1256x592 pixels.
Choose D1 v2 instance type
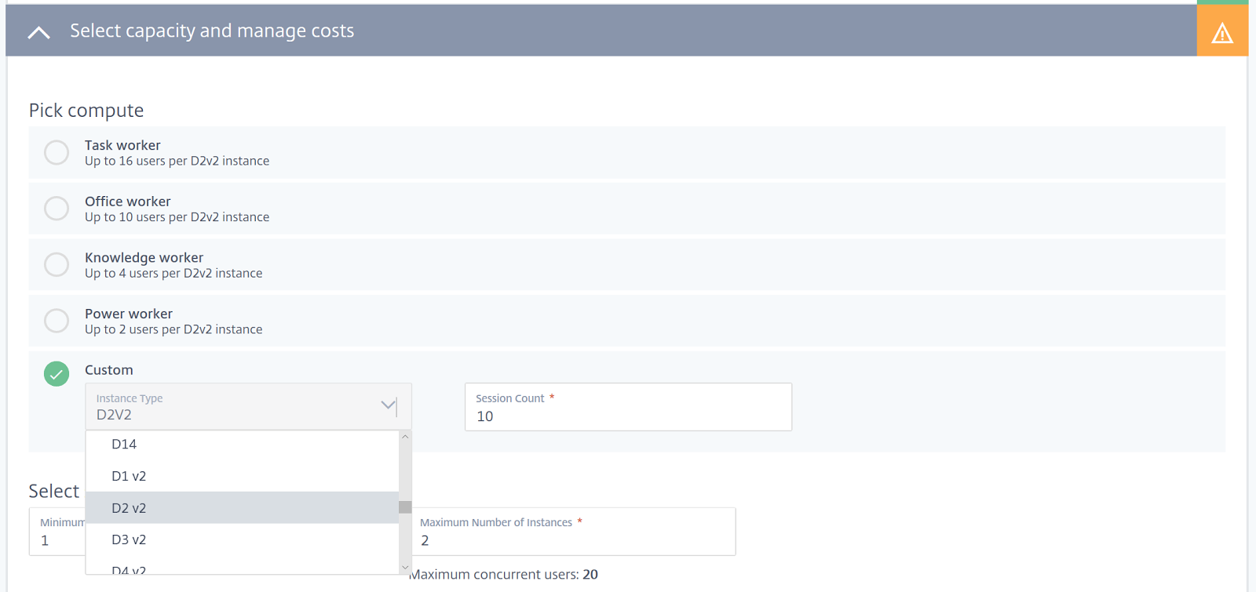129,476
